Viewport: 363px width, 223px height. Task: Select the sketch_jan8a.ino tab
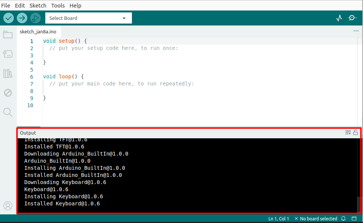38,32
